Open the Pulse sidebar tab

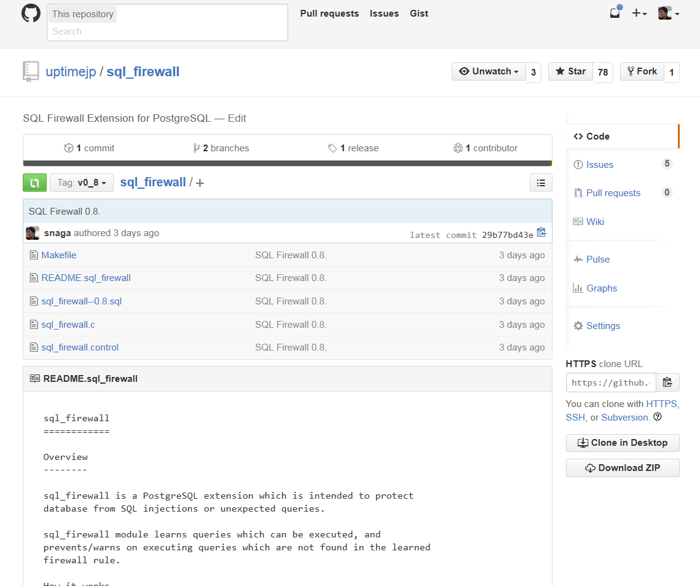(x=622, y=259)
